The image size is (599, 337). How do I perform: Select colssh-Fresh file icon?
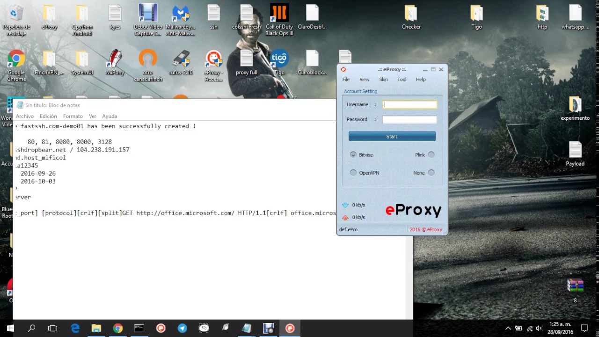247,18
